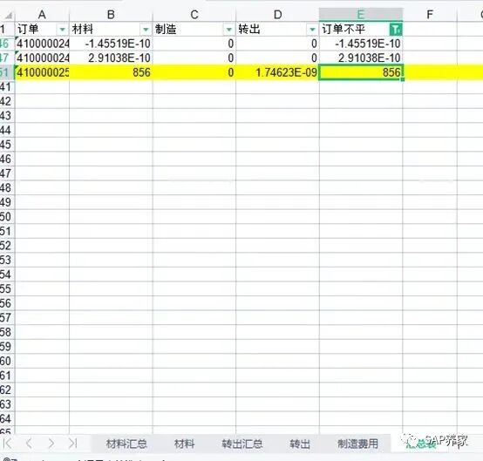Viewport: 483px width, 461px height.
Task: Select column B header
Action: pos(111,15)
